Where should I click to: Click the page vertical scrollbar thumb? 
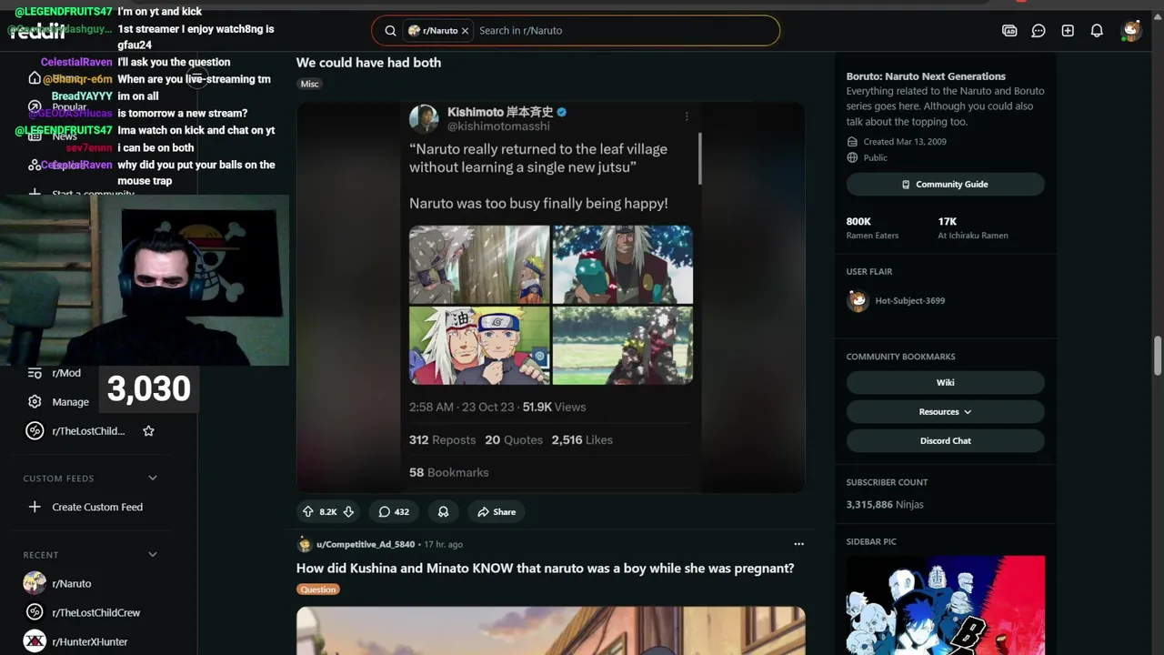(x=1158, y=355)
